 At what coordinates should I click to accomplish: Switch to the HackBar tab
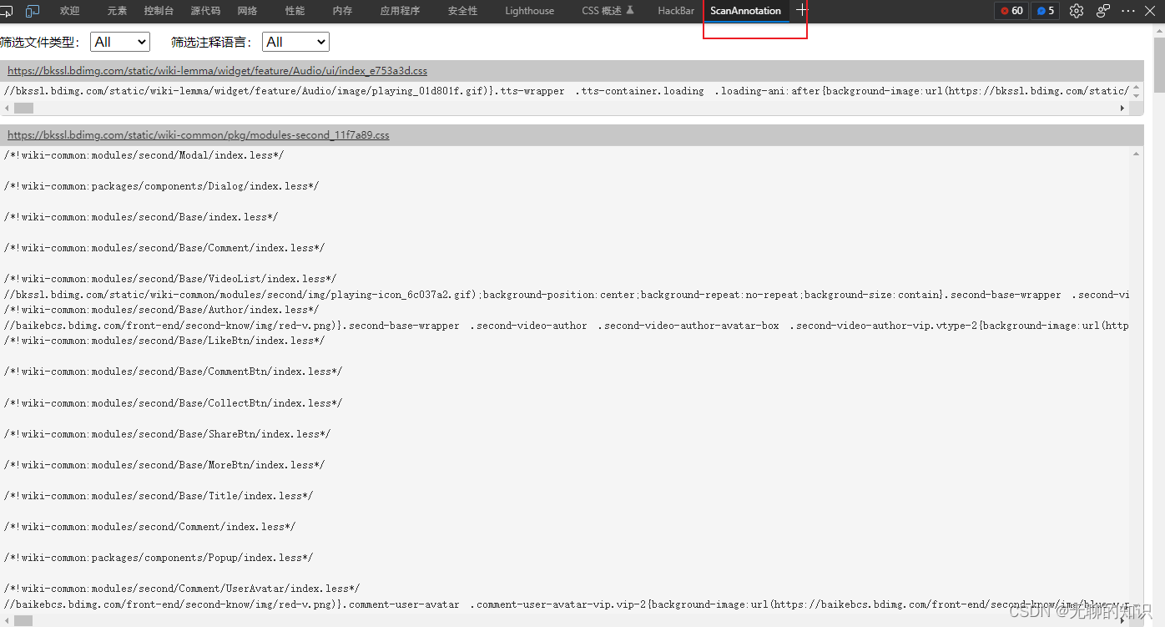pyautogui.click(x=675, y=11)
